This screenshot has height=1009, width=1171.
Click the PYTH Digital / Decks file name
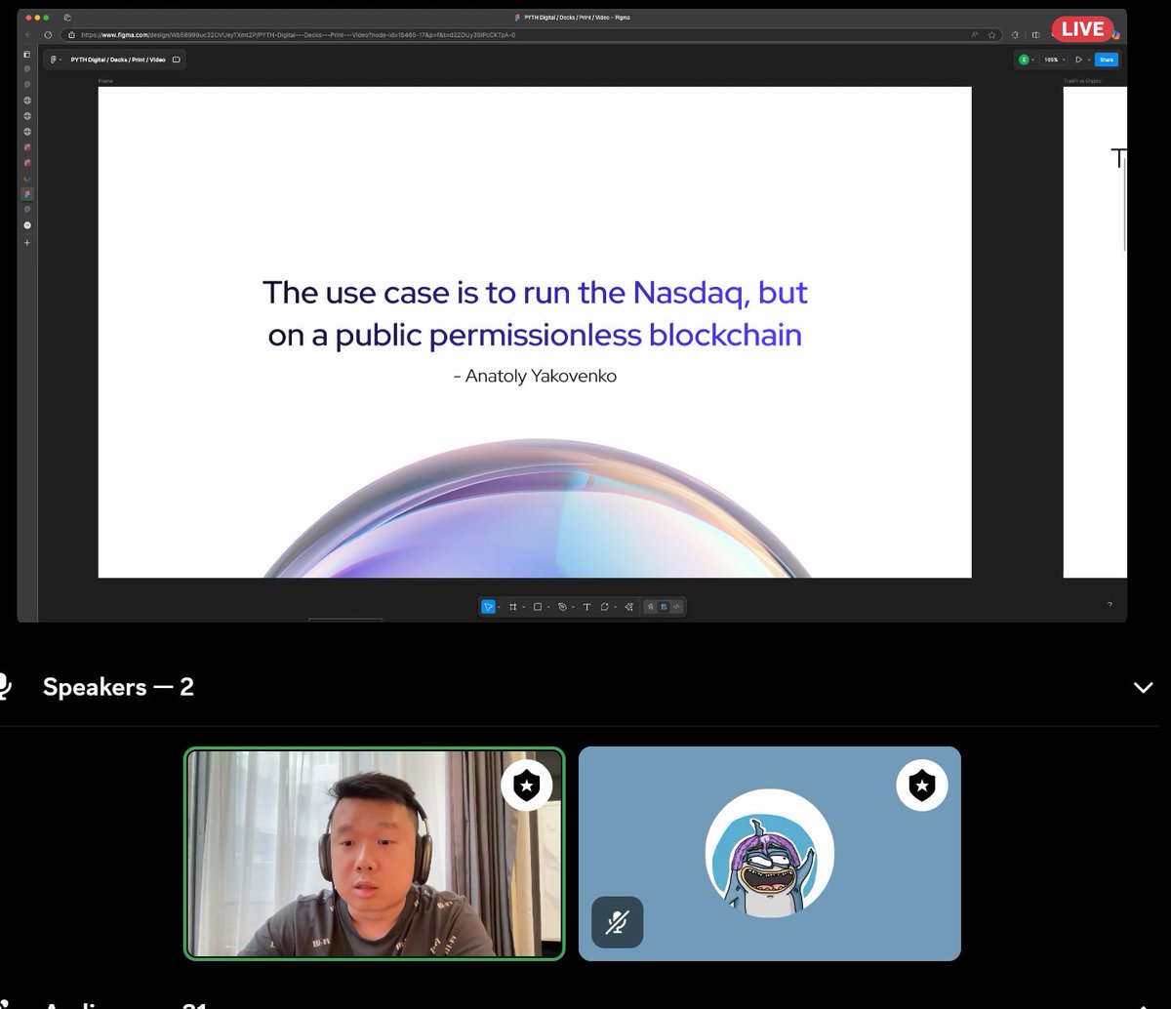118,60
